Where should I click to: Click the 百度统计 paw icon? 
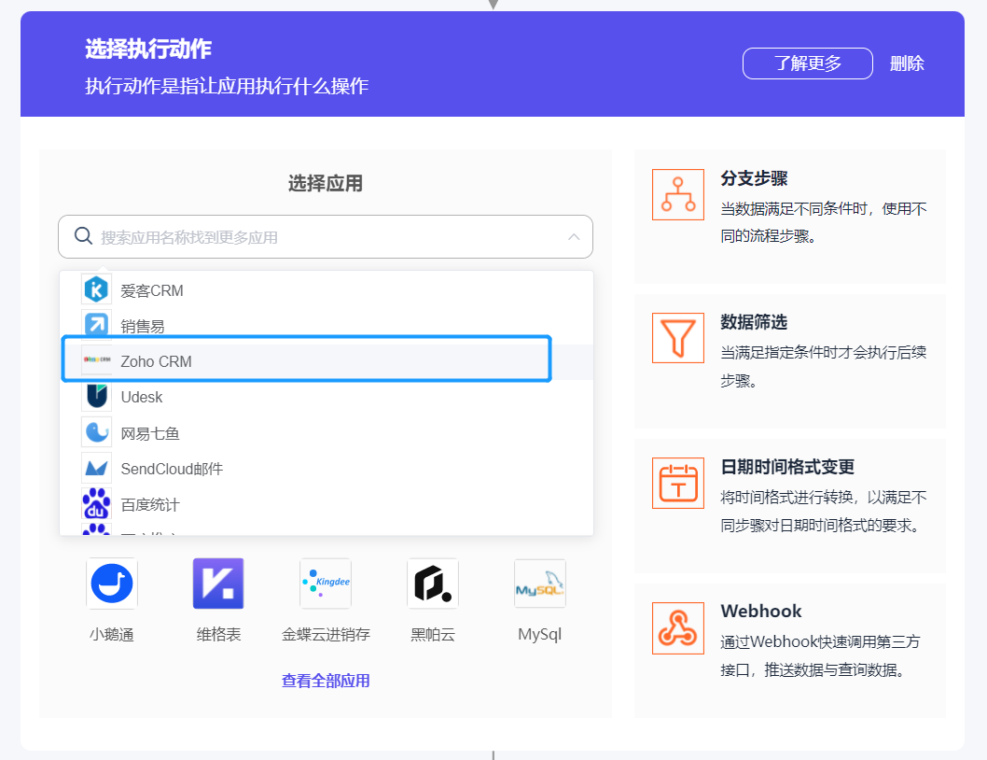coord(96,503)
